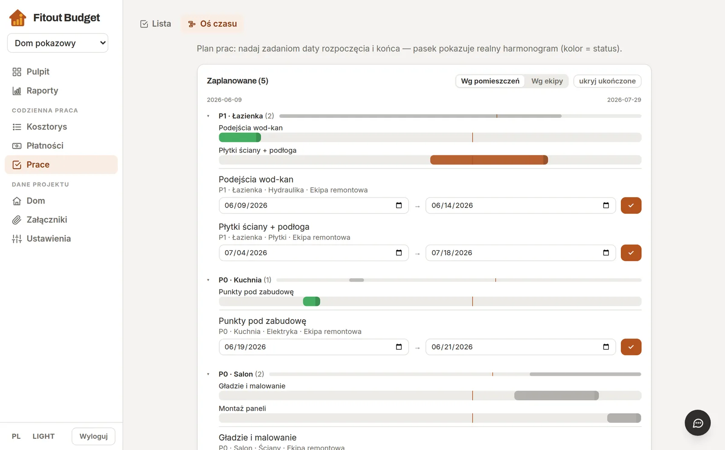725x450 pixels.
Task: Click green Podejścia wod-kan timeline bar
Action: coord(240,137)
